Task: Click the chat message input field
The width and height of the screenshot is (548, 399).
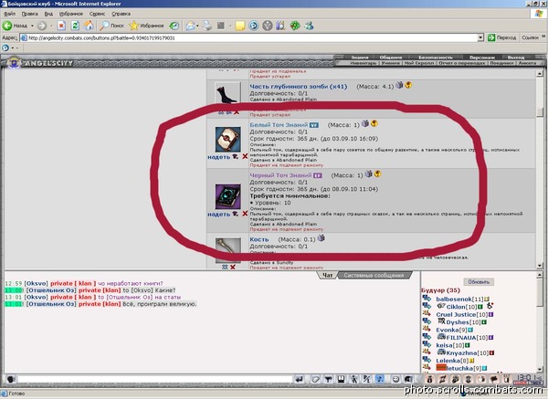Action: click(154, 379)
